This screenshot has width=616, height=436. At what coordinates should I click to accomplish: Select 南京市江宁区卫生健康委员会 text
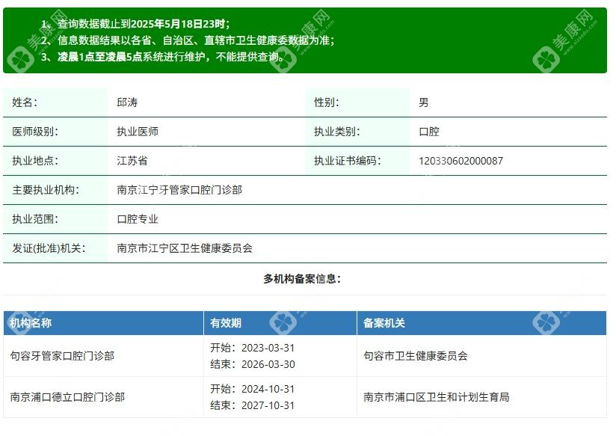(x=184, y=248)
